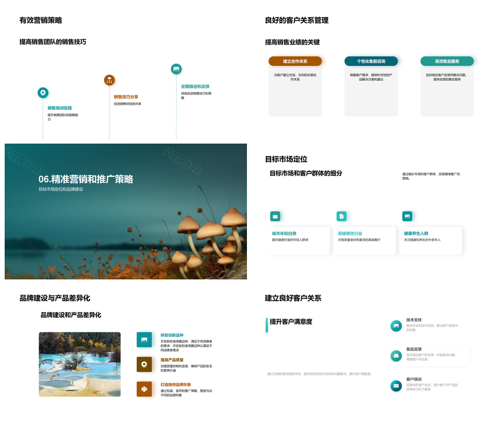Open the mushroom section slide 06.精准营销和推广策略
The width and height of the screenshot is (497, 423).
point(126,212)
